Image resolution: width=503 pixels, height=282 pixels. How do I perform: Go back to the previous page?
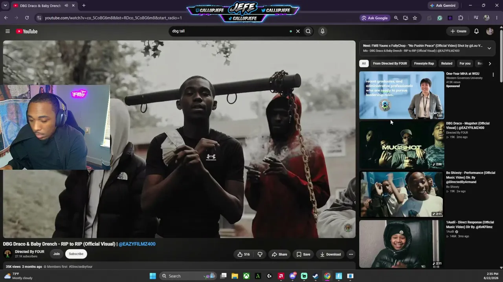click(x=6, y=18)
